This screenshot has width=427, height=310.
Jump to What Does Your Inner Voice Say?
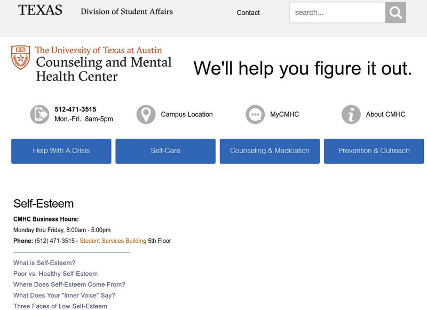[x=64, y=295]
